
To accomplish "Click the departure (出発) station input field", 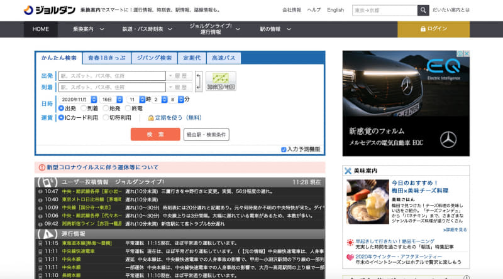I will 112,76.
